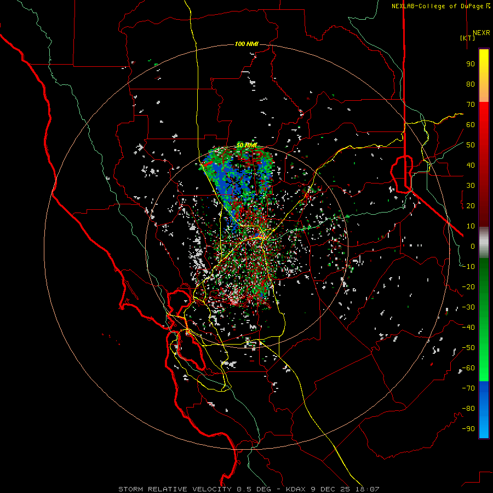This screenshot has height=493, width=493.
Task: Pick the light blue segment near -90
Action: (x=484, y=428)
